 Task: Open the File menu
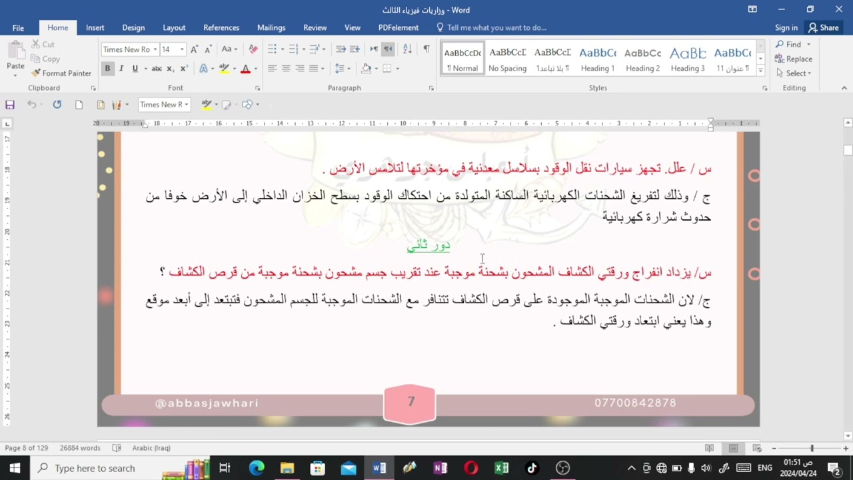18,28
